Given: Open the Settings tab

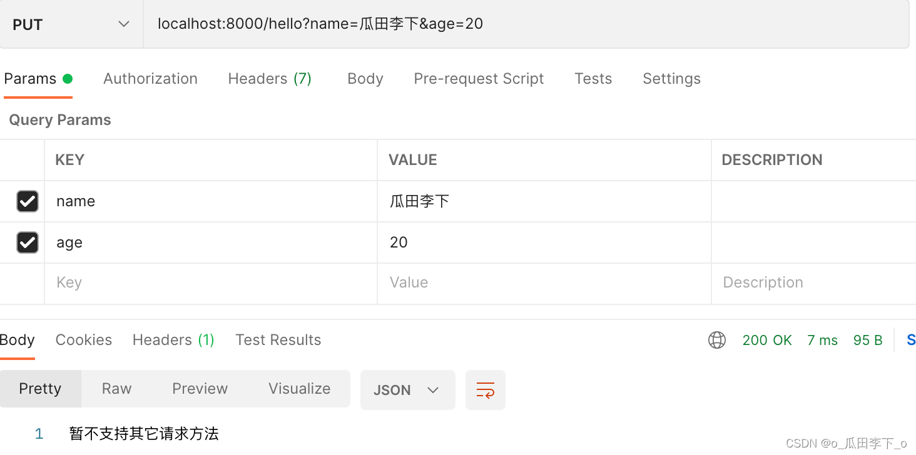Looking at the screenshot, I should click(671, 79).
